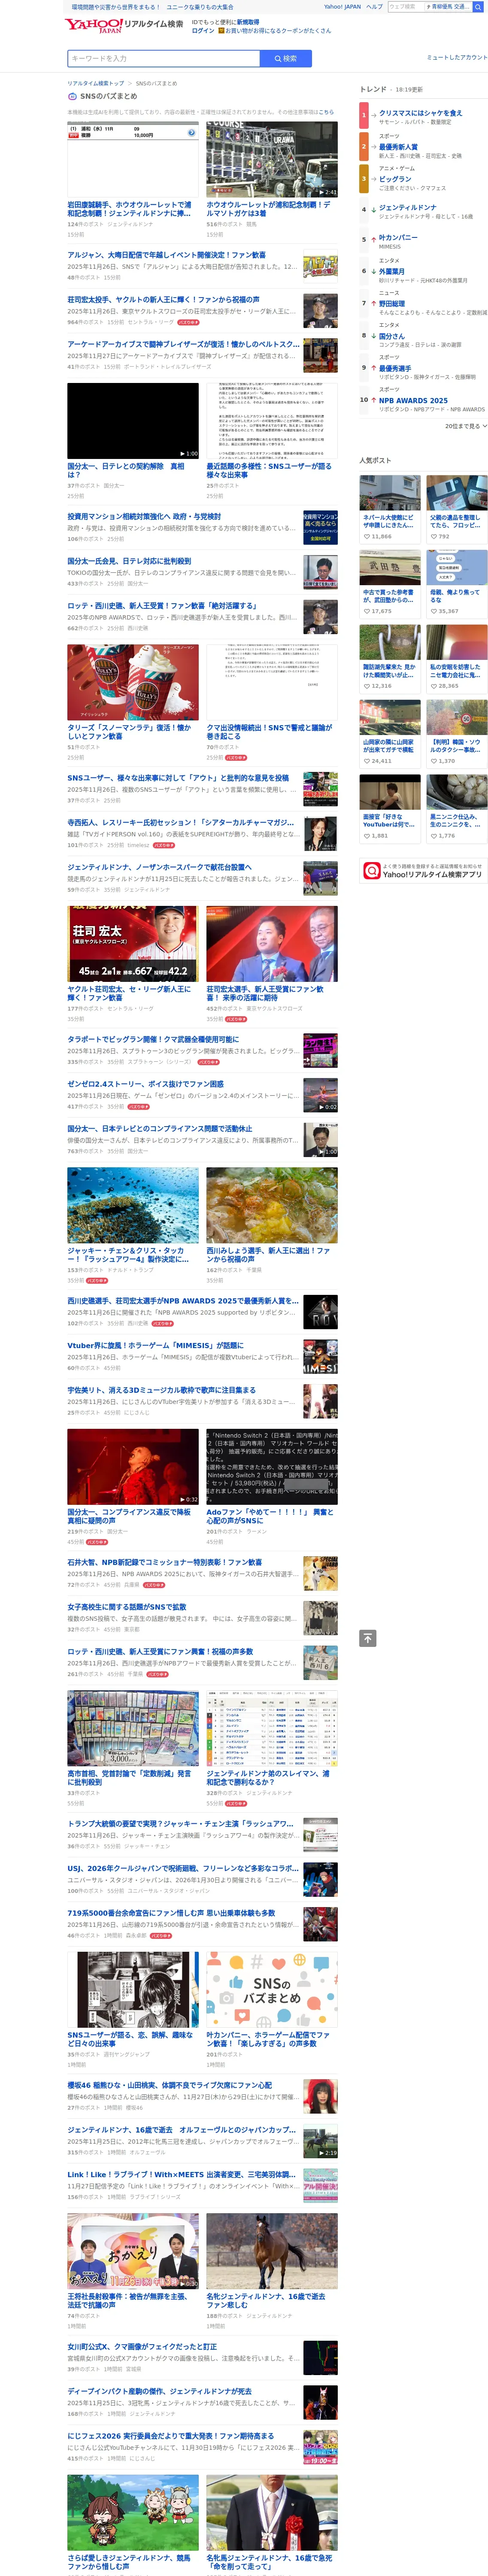The image size is (488, 2576).
Task: Open trend 最優秀選手
Action: tap(395, 368)
